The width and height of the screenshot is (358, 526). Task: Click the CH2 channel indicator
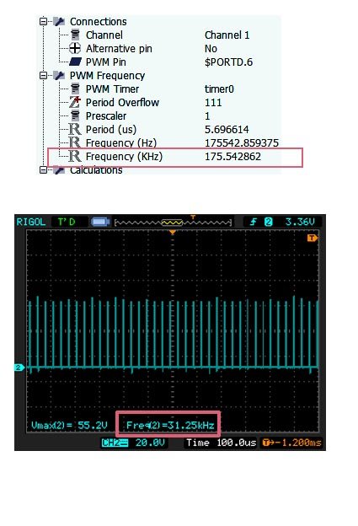[x=115, y=443]
